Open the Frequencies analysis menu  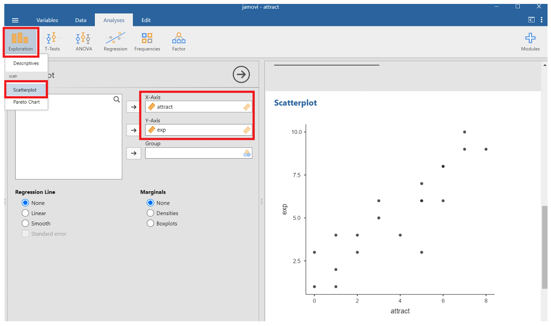147,42
